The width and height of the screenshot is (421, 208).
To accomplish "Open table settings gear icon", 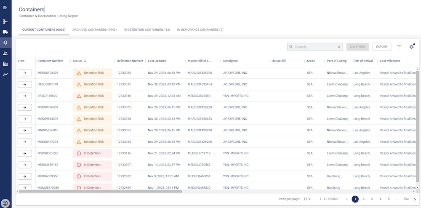I will pos(411,47).
